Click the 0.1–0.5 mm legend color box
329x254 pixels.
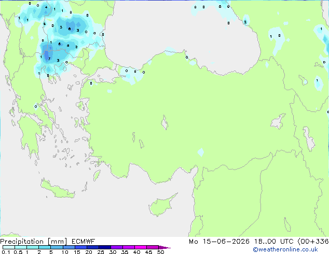point(9,247)
